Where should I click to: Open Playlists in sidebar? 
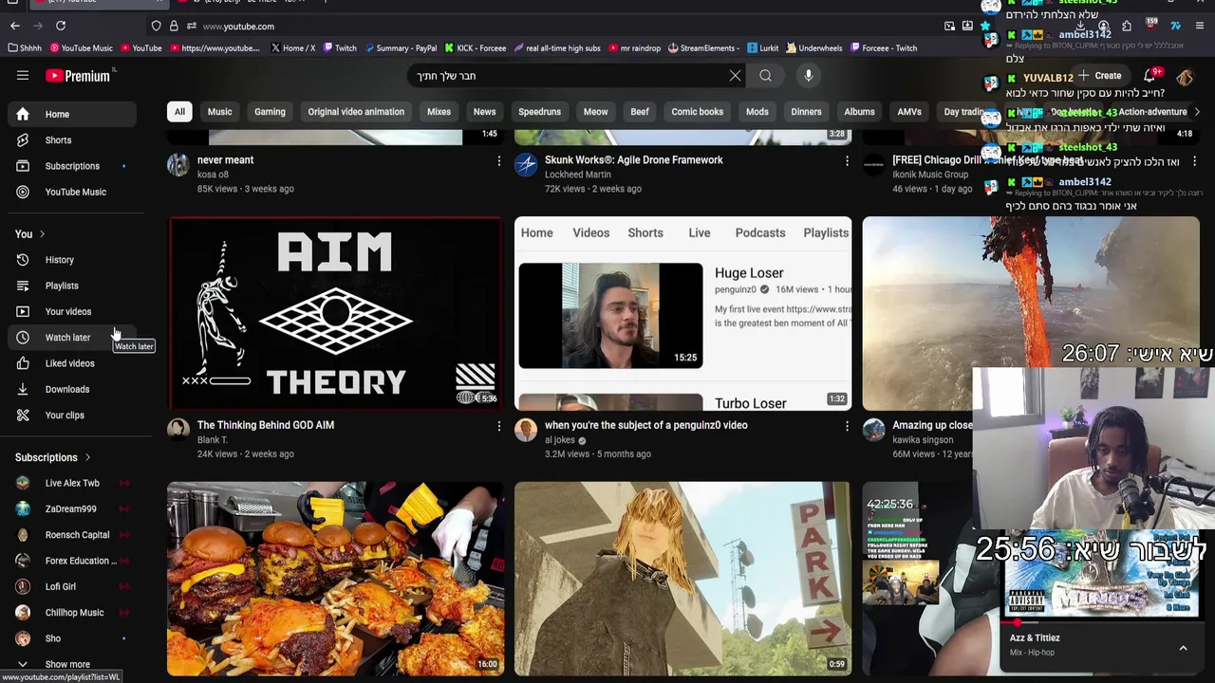point(74,286)
